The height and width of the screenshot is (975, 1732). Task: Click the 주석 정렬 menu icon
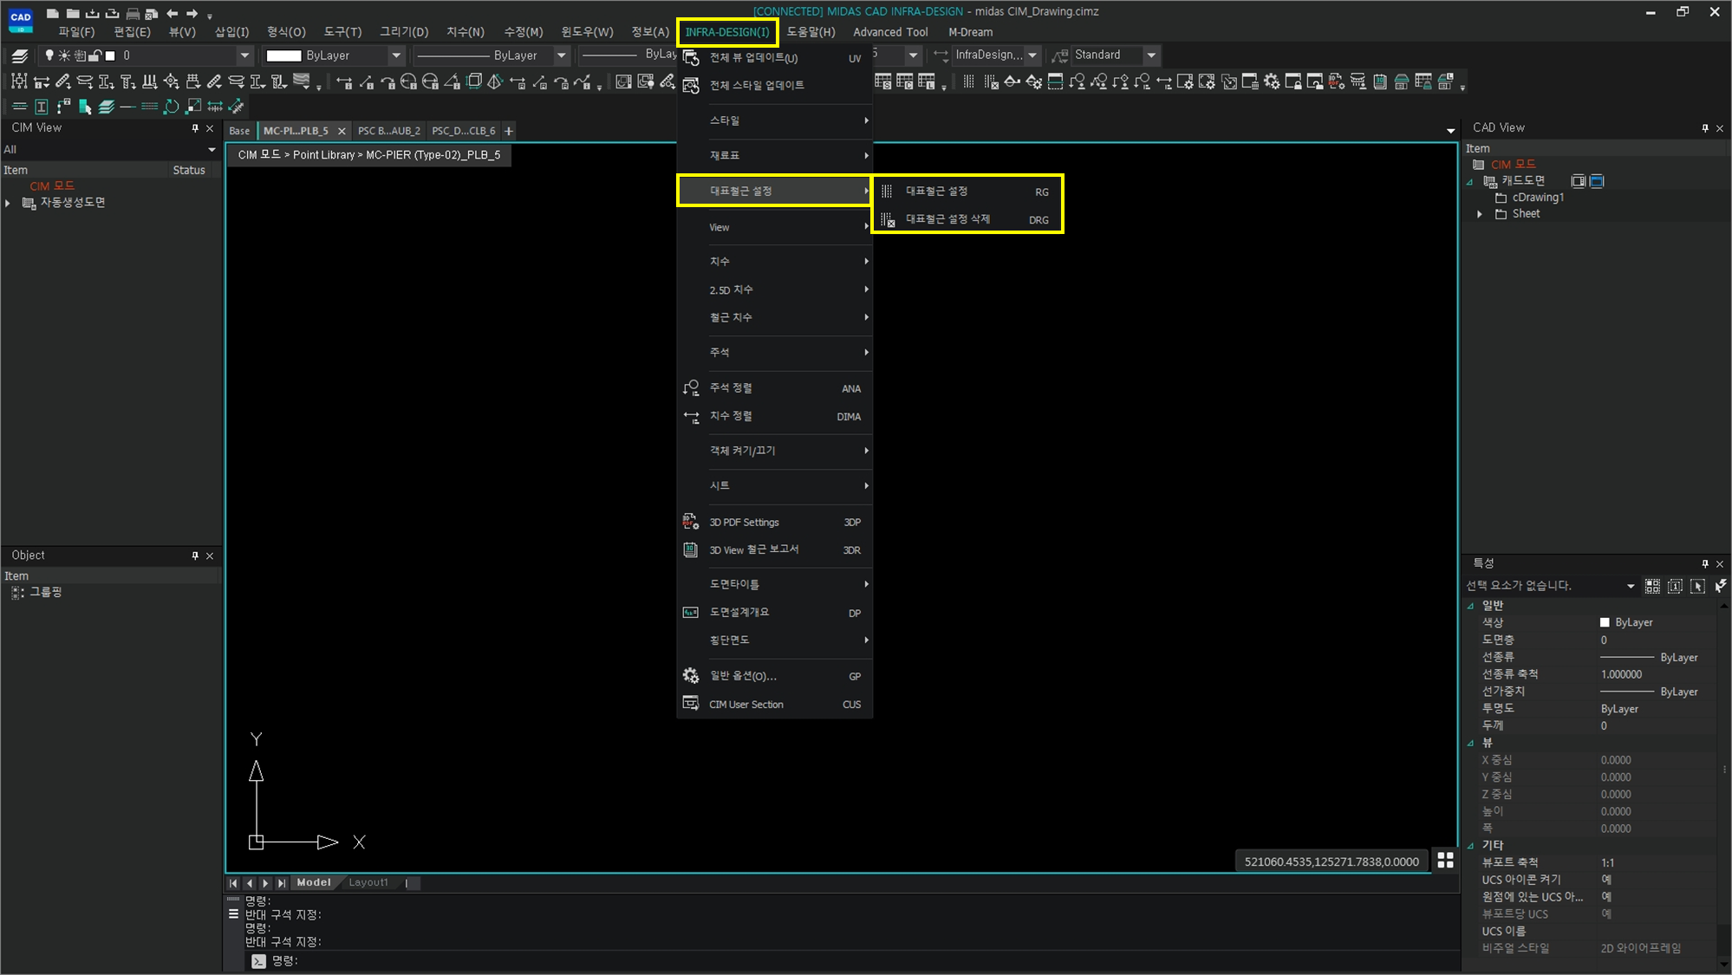click(691, 388)
